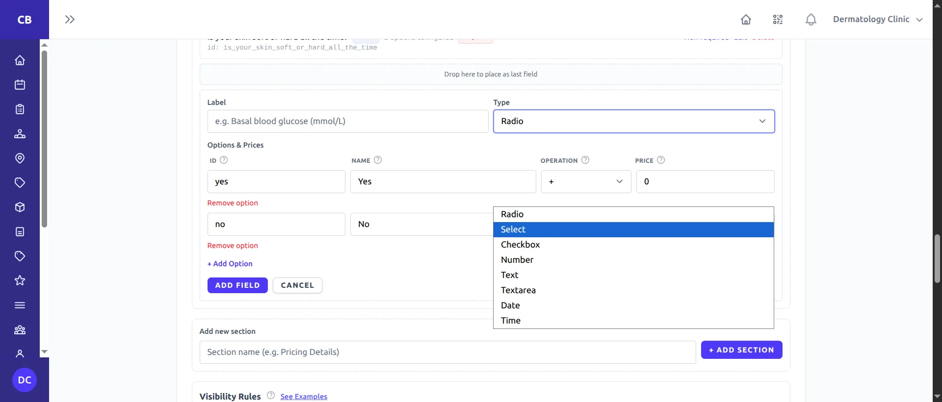Open Dermatology Clinic account dropdown
942x402 pixels.
pyautogui.click(x=878, y=20)
